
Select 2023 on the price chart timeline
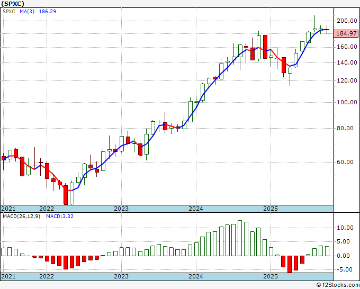tap(121, 209)
